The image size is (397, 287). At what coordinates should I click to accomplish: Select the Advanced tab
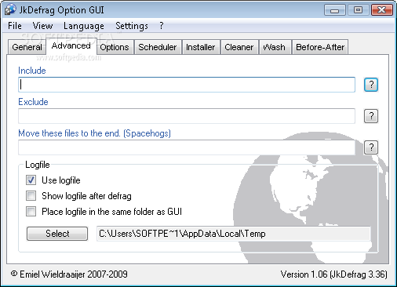click(x=71, y=46)
